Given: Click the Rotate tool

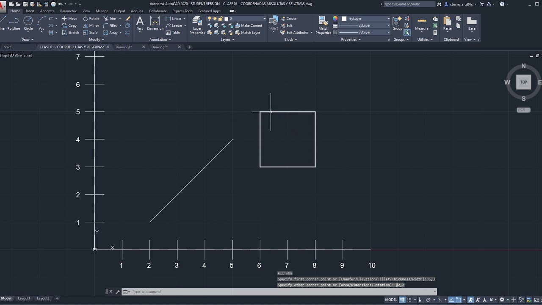Looking at the screenshot, I should [91, 19].
